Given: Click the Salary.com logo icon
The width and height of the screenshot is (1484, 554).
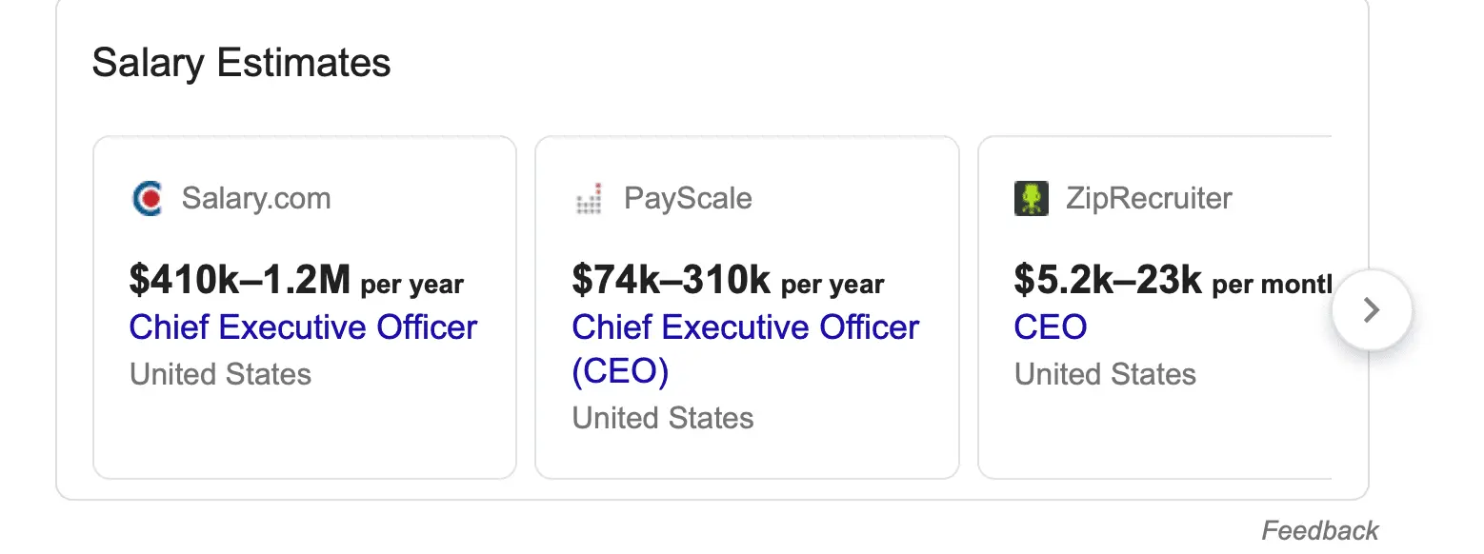Looking at the screenshot, I should [147, 198].
